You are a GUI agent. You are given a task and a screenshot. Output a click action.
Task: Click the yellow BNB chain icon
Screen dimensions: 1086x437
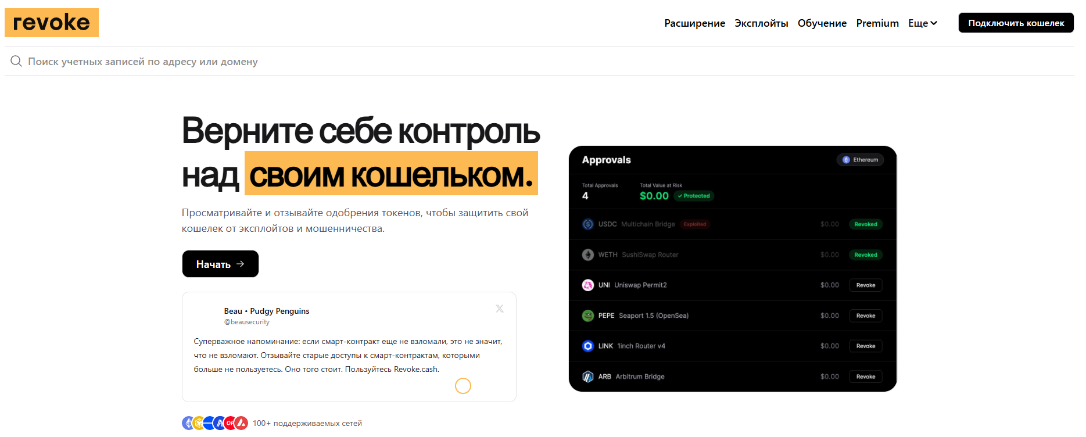pos(198,423)
